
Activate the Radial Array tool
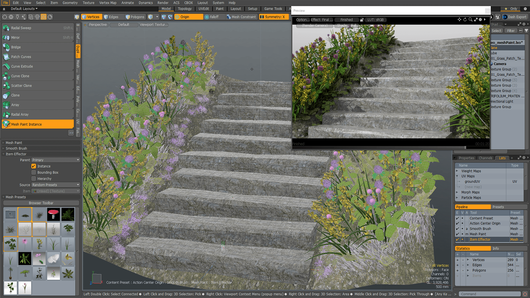point(20,115)
